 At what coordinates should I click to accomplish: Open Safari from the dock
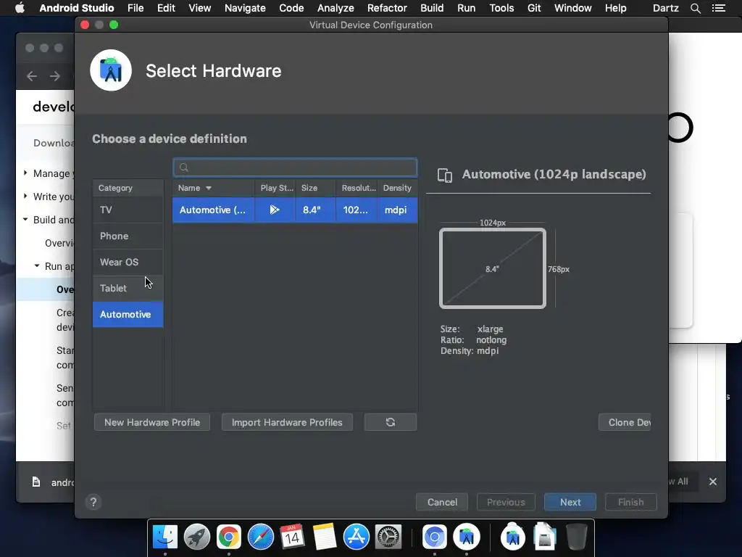tap(261, 537)
